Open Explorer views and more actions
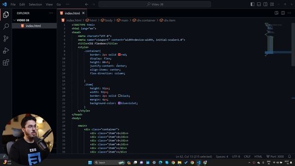Screen dimensions: 295x166 click(x=51, y=13)
